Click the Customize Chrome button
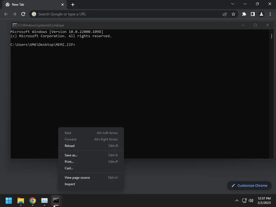The width and height of the screenshot is (276, 207). 249,185
